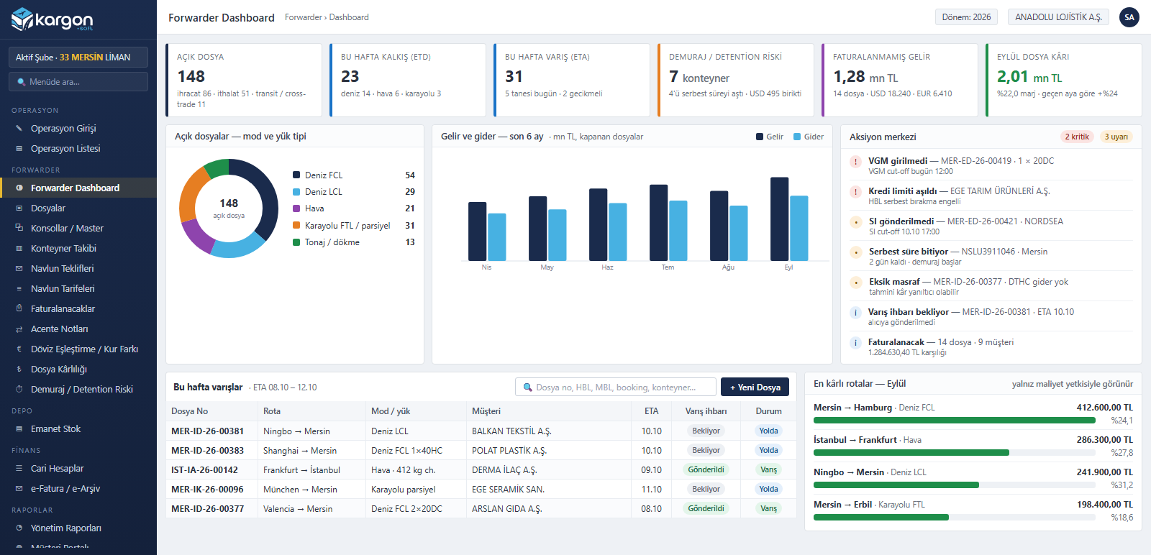The height and width of the screenshot is (555, 1151).
Task: Click the Gönderildi status for MER-ID-26-00377
Action: click(x=706, y=509)
